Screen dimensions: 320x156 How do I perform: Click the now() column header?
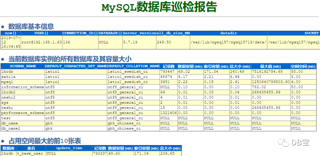tap(11, 33)
